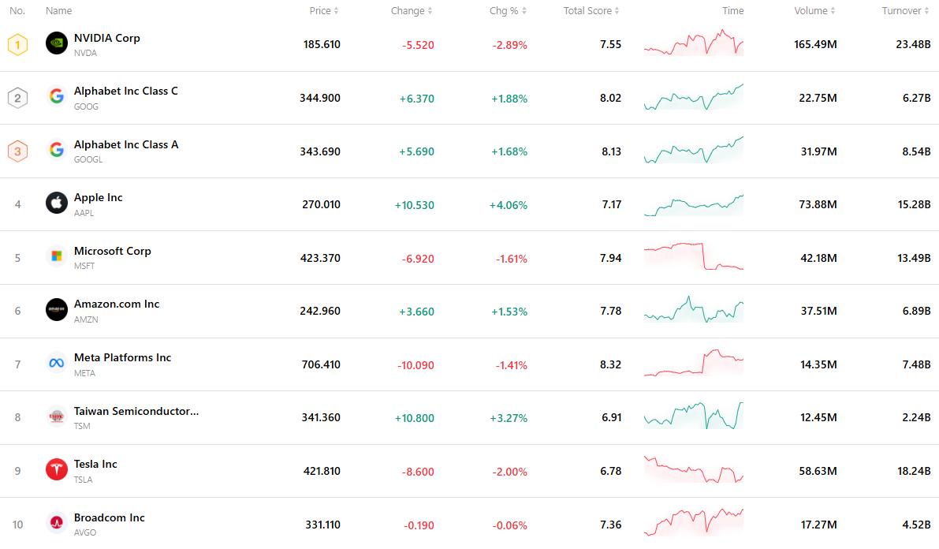Viewport: 939px width, 549px height.
Task: Click the NVIDIA Corp logo icon
Action: 57,43
